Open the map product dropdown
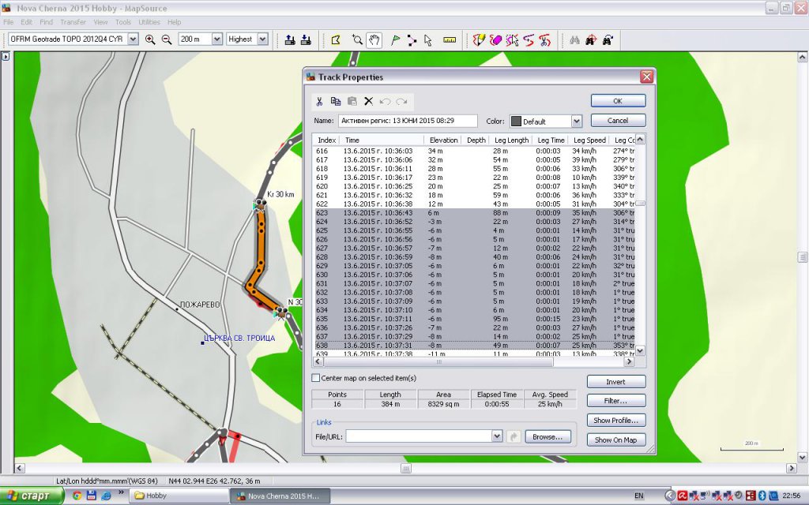This screenshot has width=809, height=505. click(132, 39)
